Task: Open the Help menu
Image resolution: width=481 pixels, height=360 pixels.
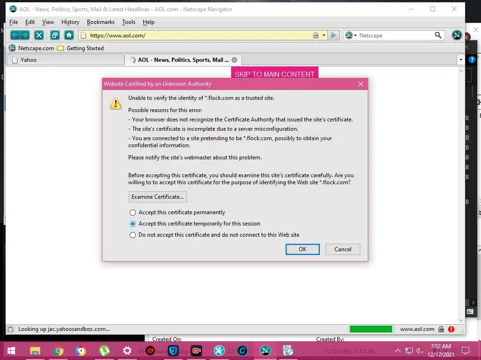Action: [148, 22]
